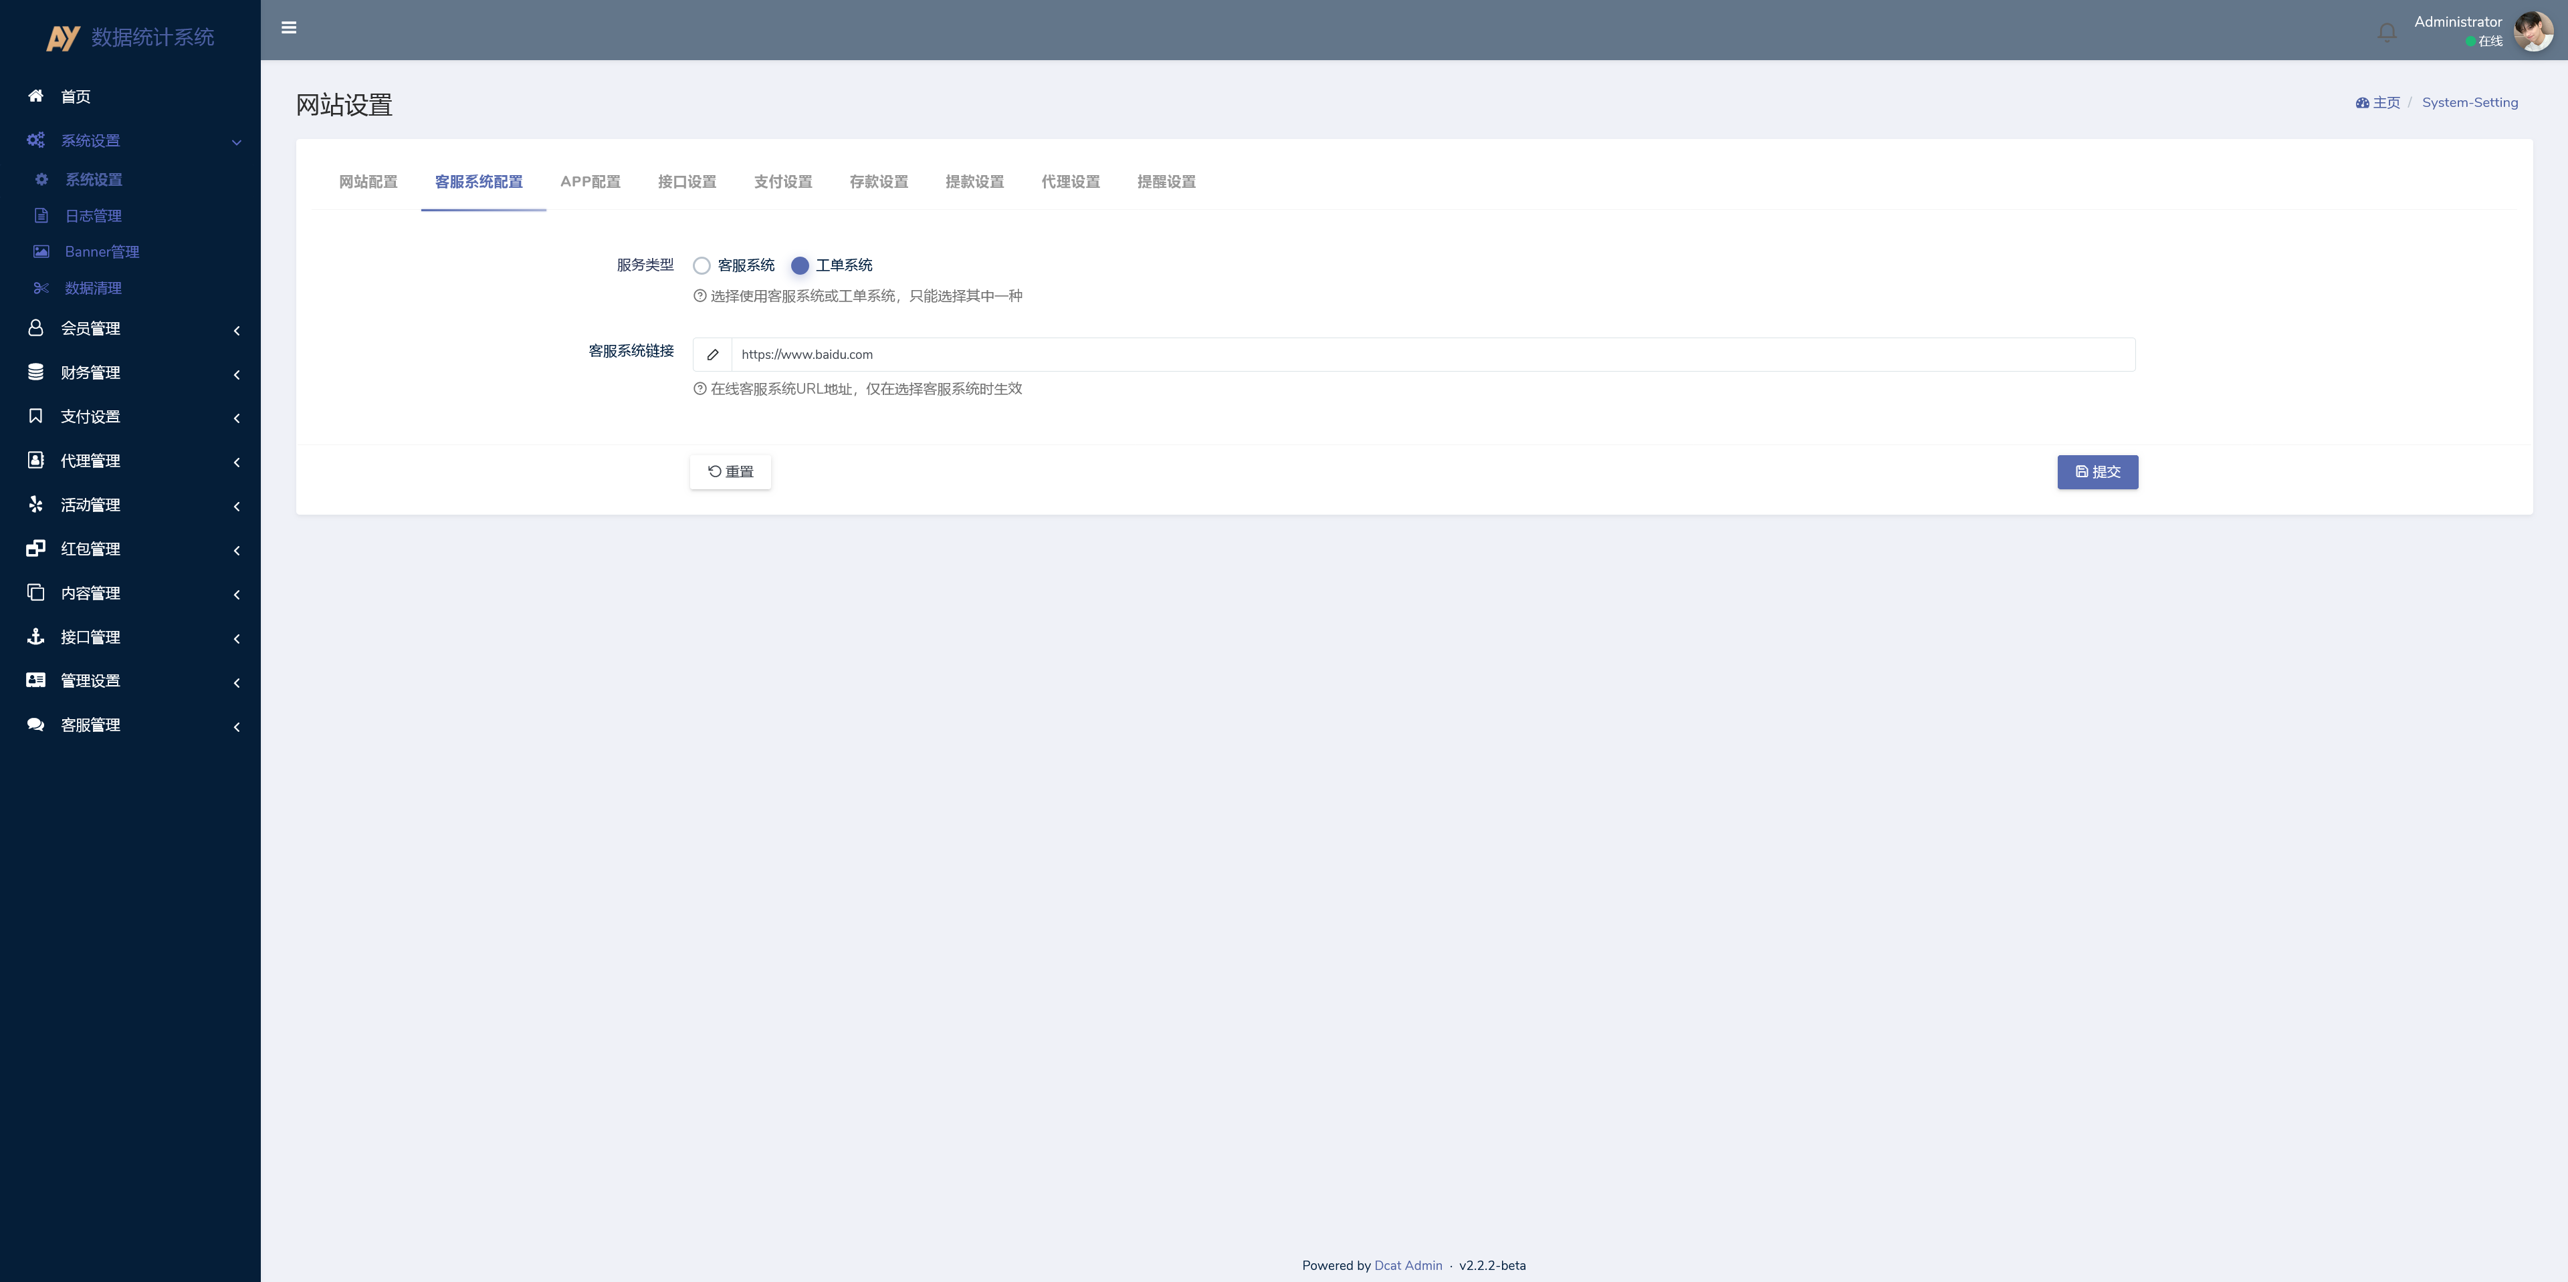
Task: Open Banner管理 image icon entry
Action: click(41, 252)
